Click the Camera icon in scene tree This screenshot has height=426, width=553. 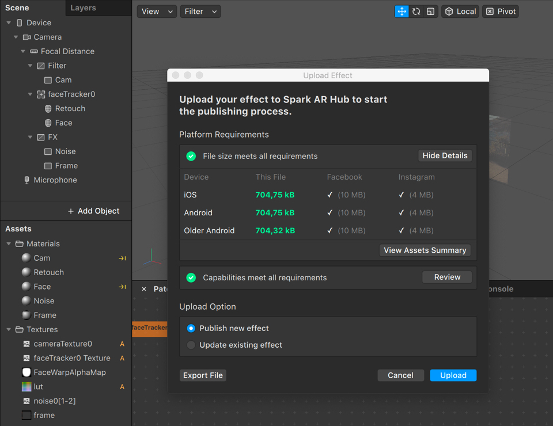27,37
